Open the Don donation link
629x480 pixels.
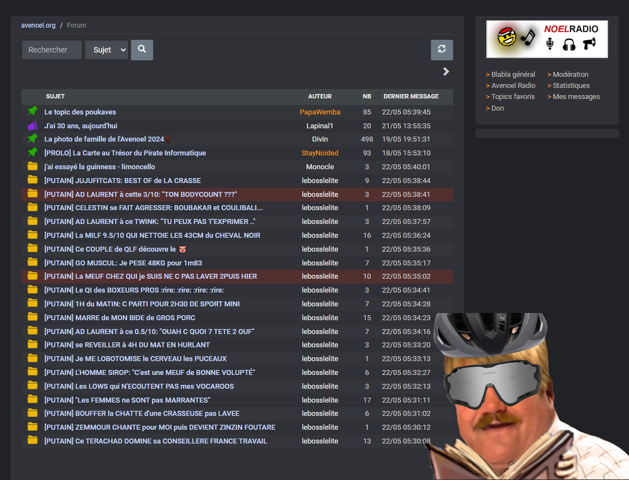pos(498,108)
